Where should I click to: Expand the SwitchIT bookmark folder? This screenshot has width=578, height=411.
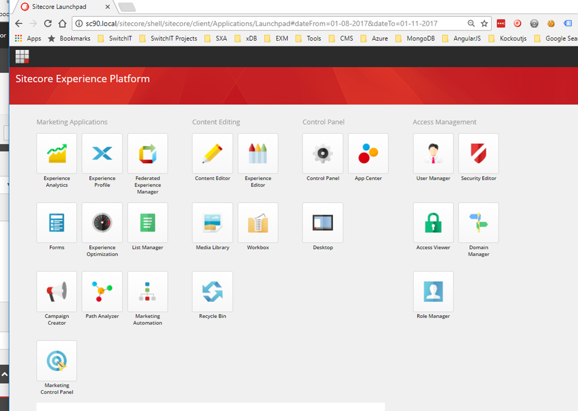[x=114, y=38]
